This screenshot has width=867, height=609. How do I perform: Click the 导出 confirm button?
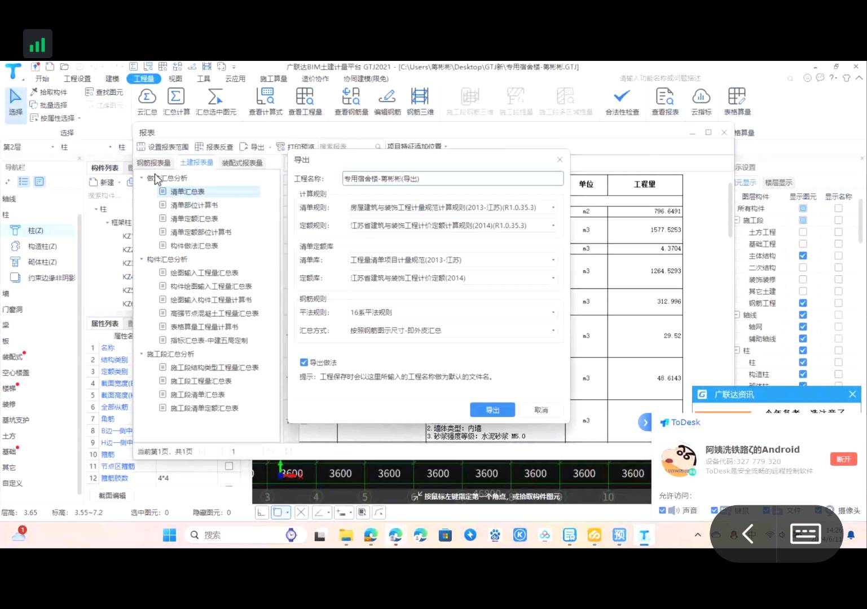tap(492, 410)
